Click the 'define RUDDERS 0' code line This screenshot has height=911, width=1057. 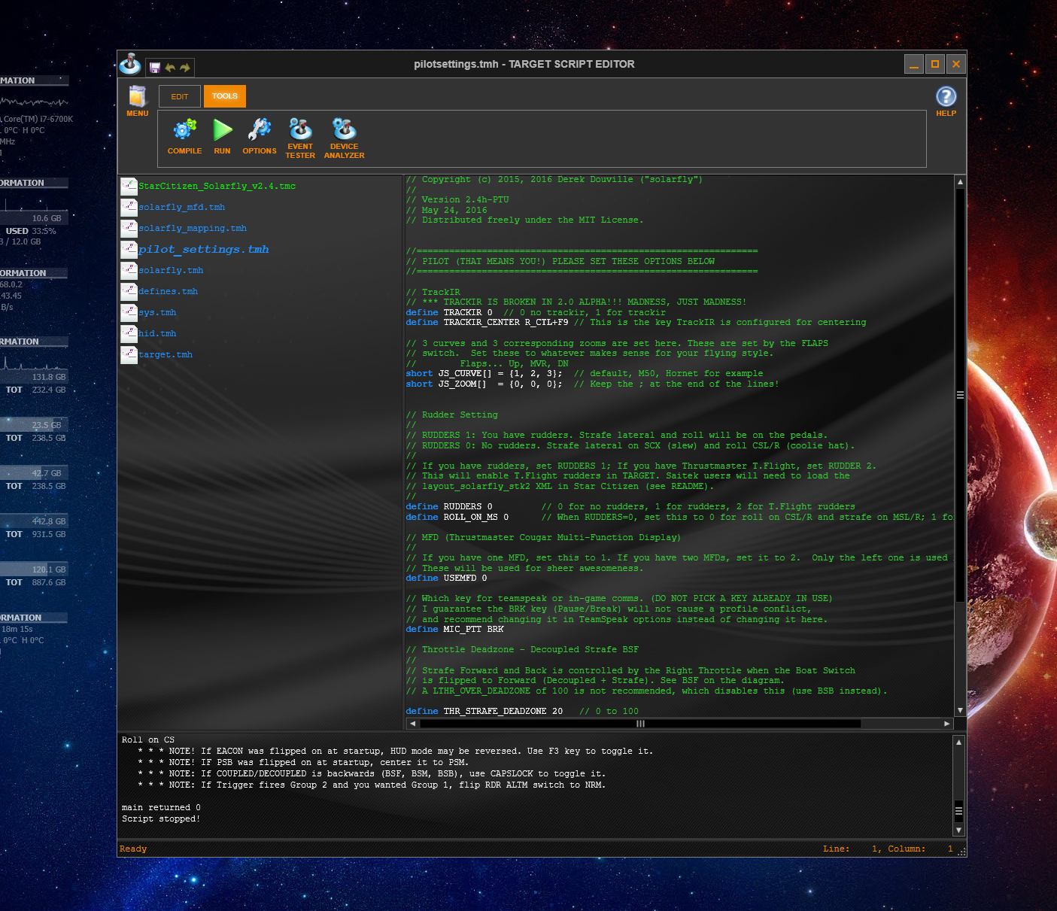[630, 506]
